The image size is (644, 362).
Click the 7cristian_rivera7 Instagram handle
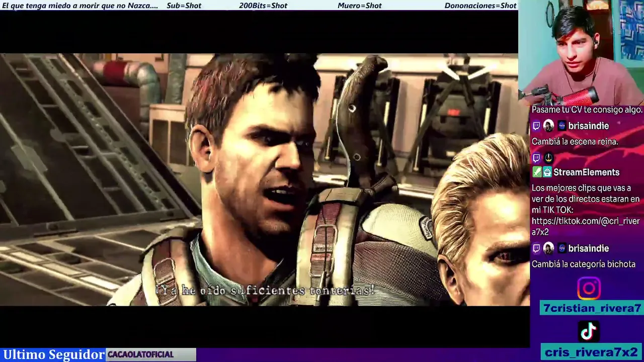click(592, 308)
